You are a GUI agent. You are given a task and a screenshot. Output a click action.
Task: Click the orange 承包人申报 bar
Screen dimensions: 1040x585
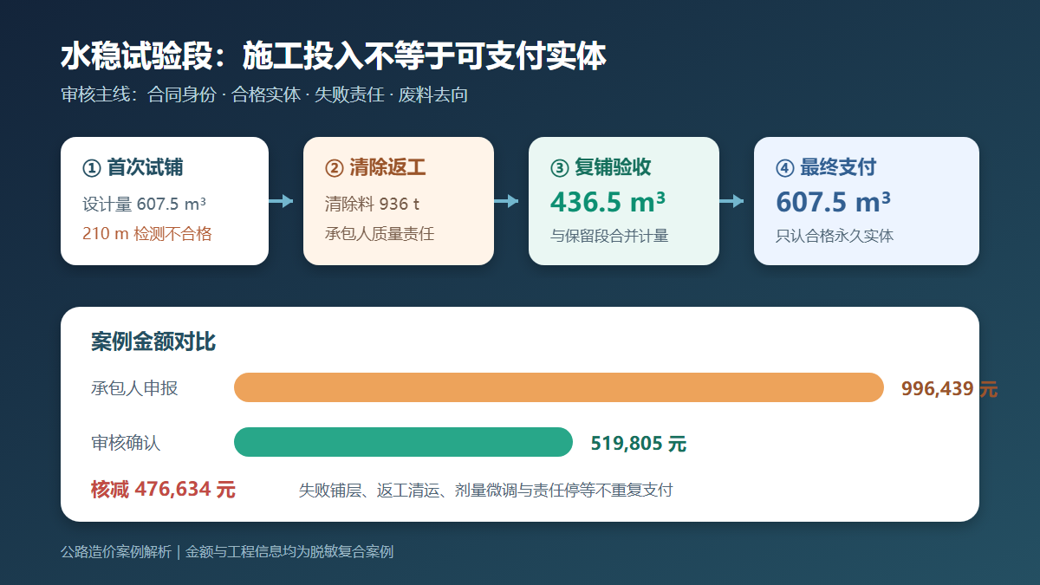coord(559,387)
